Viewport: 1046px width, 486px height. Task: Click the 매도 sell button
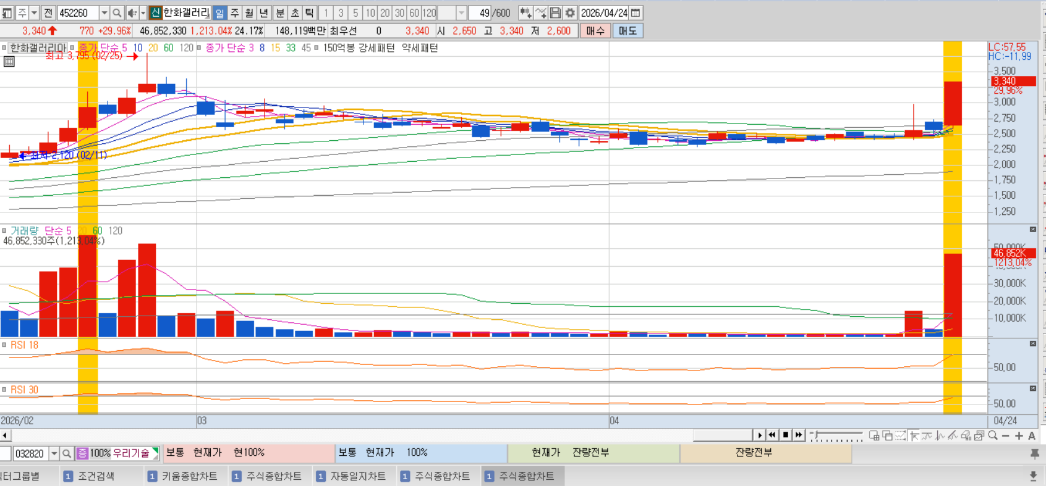(627, 31)
